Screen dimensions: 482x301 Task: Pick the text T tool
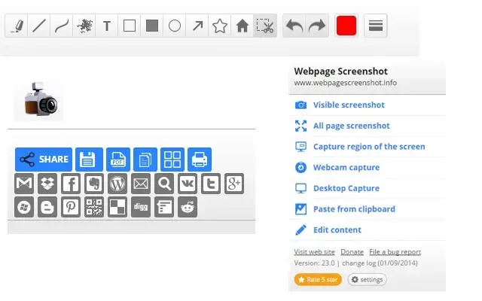107,26
